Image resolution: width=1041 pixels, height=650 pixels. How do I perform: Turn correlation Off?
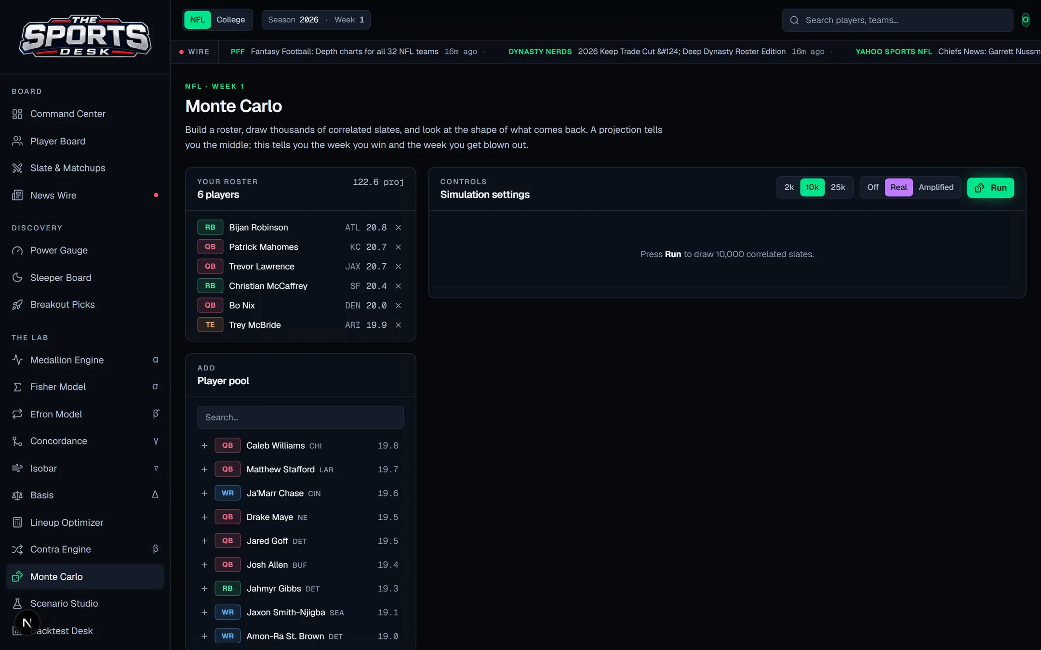pyautogui.click(x=873, y=187)
